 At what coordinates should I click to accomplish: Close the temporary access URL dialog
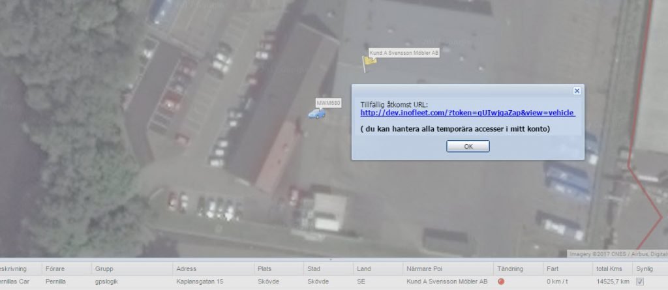click(x=577, y=91)
